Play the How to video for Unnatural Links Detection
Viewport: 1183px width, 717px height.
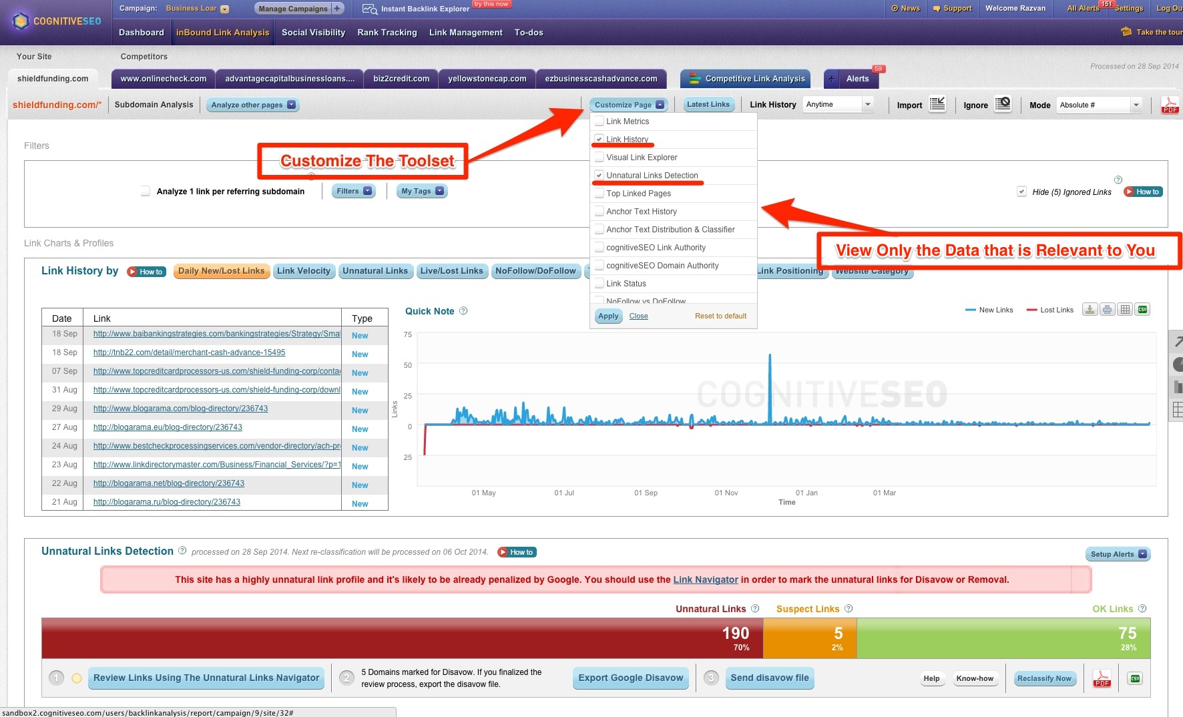coord(515,552)
